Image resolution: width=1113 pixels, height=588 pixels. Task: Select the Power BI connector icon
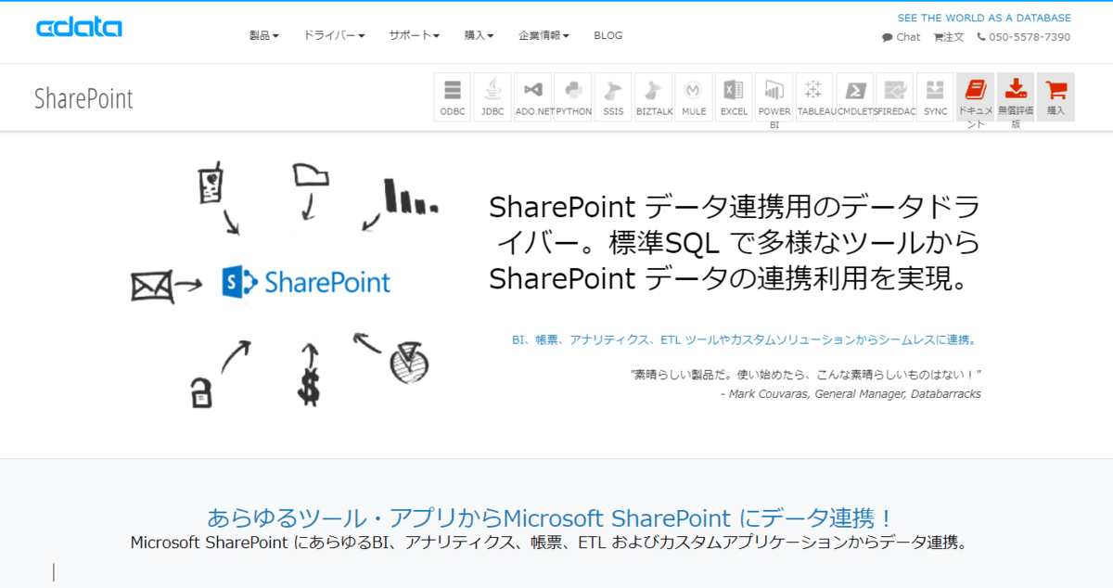coord(774,96)
